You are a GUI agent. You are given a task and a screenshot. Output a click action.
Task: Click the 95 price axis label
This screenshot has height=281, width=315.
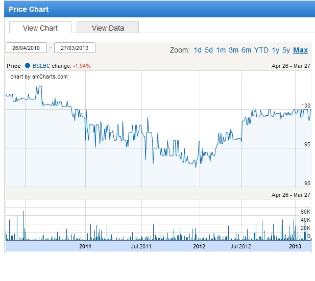[307, 144]
